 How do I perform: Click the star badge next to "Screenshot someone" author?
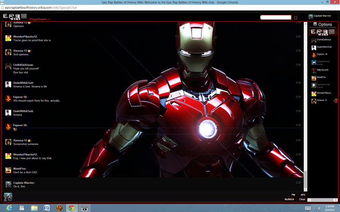[x=29, y=140]
